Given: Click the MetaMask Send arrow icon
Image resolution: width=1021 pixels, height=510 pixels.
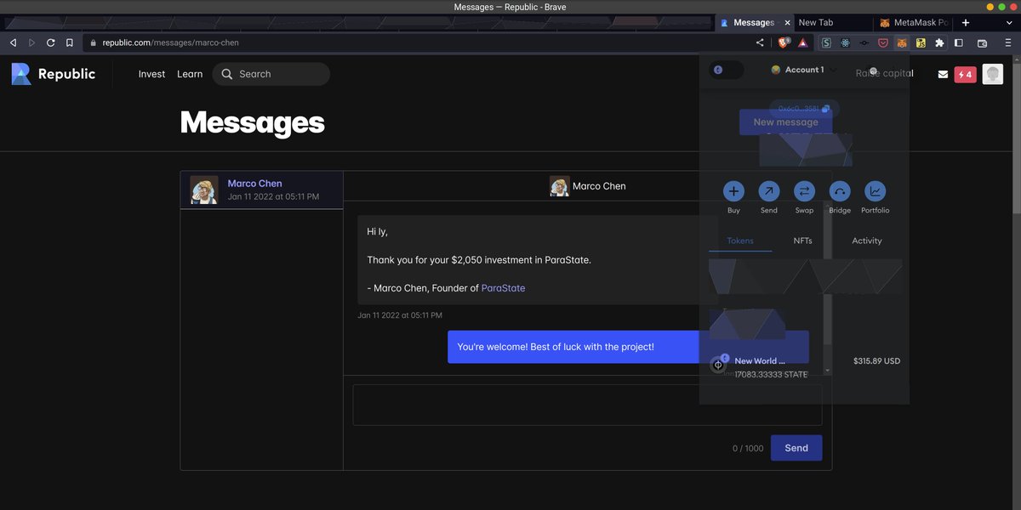Looking at the screenshot, I should tap(768, 191).
